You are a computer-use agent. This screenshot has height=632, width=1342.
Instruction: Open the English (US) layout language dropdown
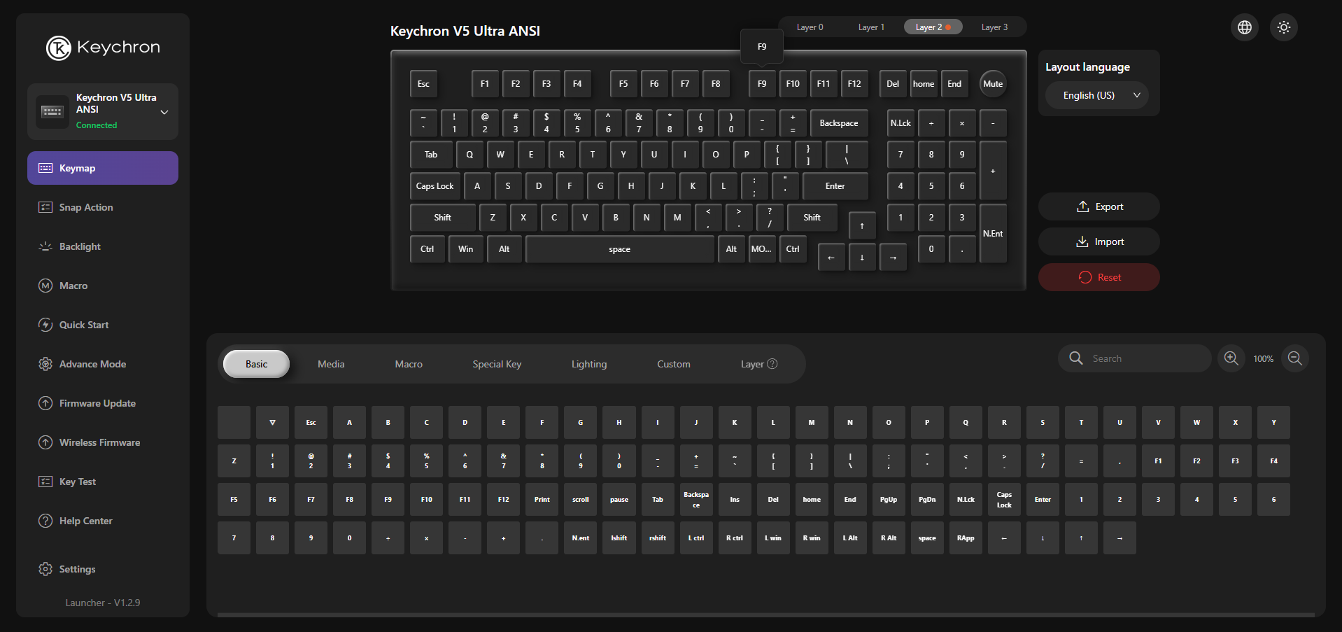pos(1096,95)
